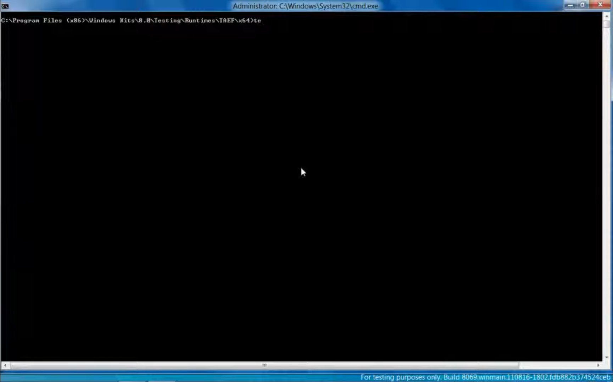Click the horizontal scrollbar left arrow
Image resolution: width=613 pixels, height=382 pixels.
pos(5,365)
